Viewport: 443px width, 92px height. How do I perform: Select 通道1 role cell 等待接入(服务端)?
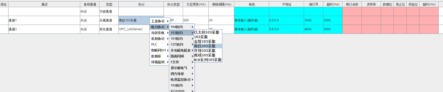click(252, 20)
